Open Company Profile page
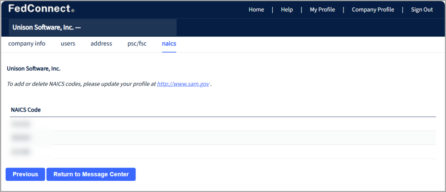This screenshot has height=192, width=446. click(373, 10)
